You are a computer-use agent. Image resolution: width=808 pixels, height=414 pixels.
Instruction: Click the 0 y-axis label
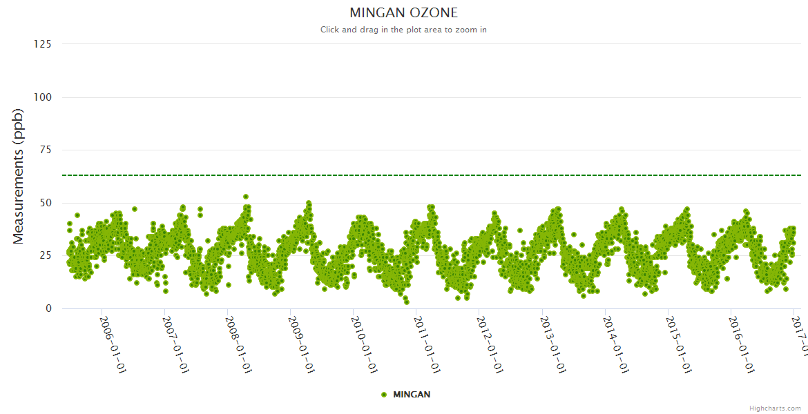(48, 308)
